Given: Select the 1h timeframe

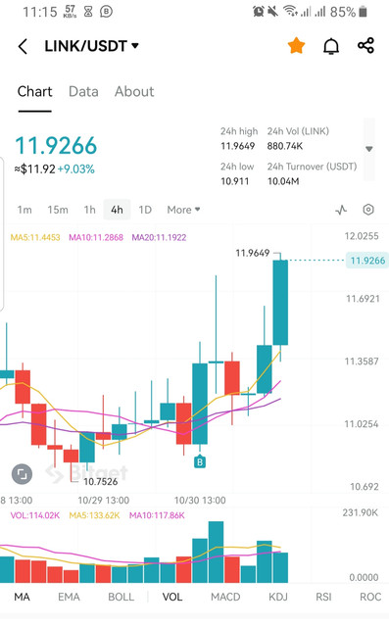Looking at the screenshot, I should (89, 210).
